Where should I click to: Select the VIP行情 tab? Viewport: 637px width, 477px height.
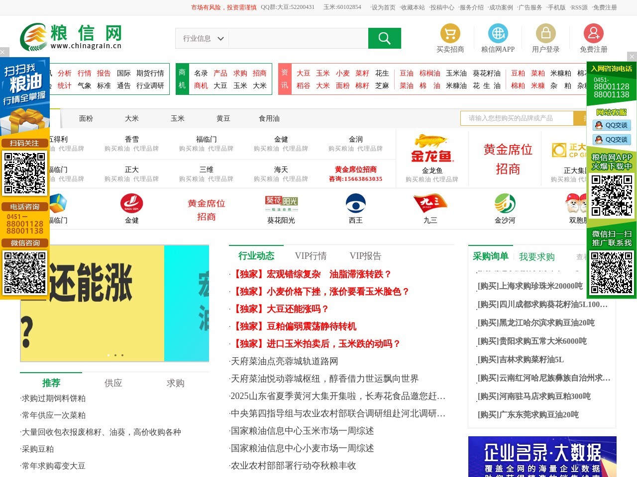(311, 255)
